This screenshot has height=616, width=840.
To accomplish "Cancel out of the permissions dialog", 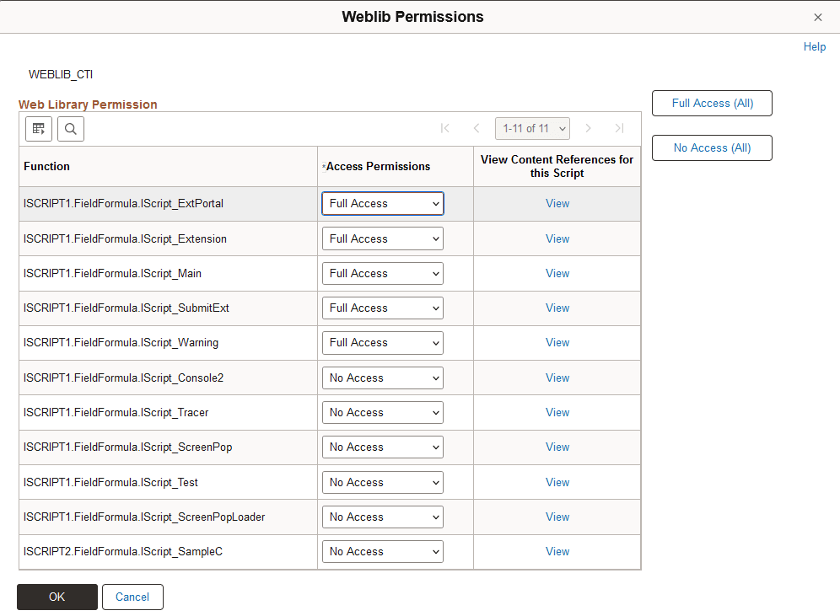I will pyautogui.click(x=132, y=597).
